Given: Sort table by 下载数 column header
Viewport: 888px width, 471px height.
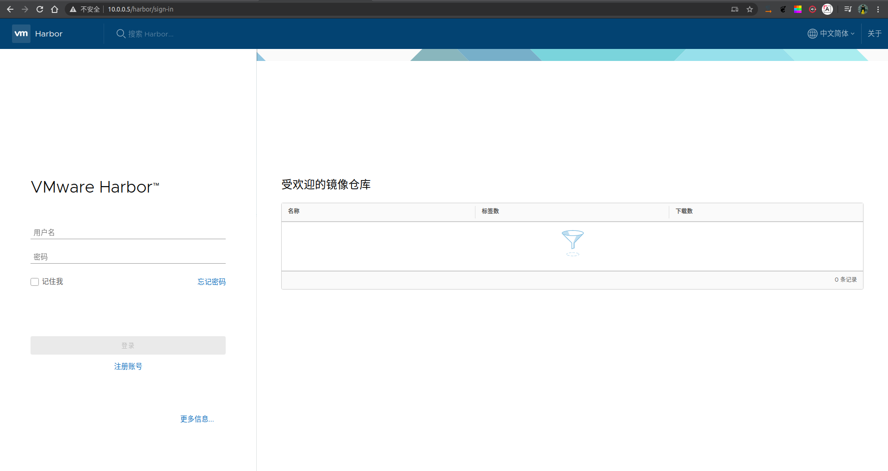Looking at the screenshot, I should click(x=684, y=211).
